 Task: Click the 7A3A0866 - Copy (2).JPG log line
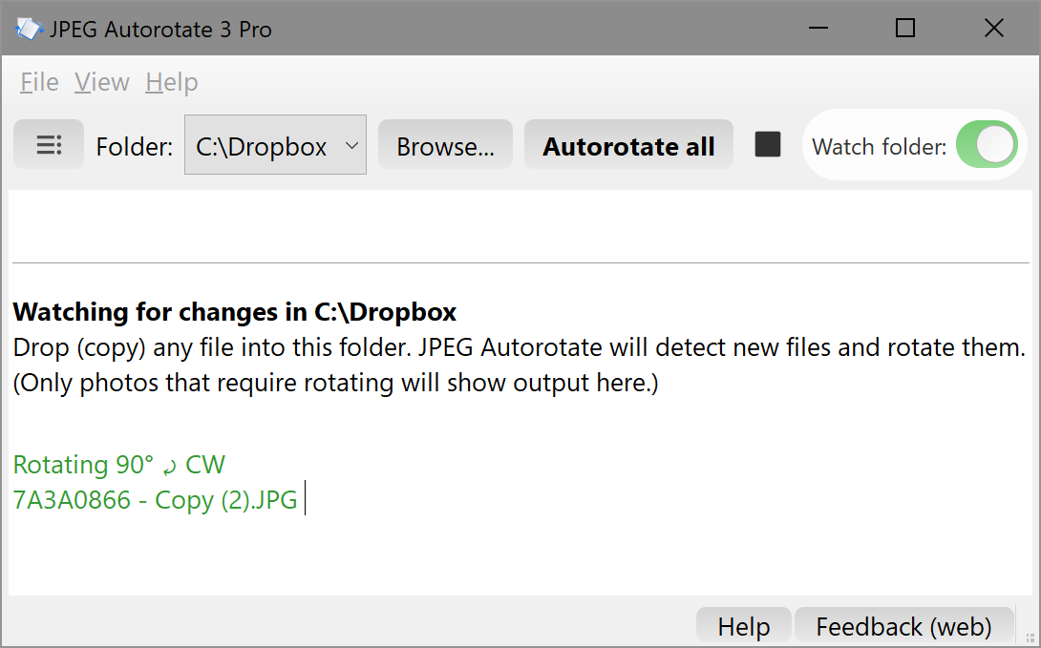point(156,499)
